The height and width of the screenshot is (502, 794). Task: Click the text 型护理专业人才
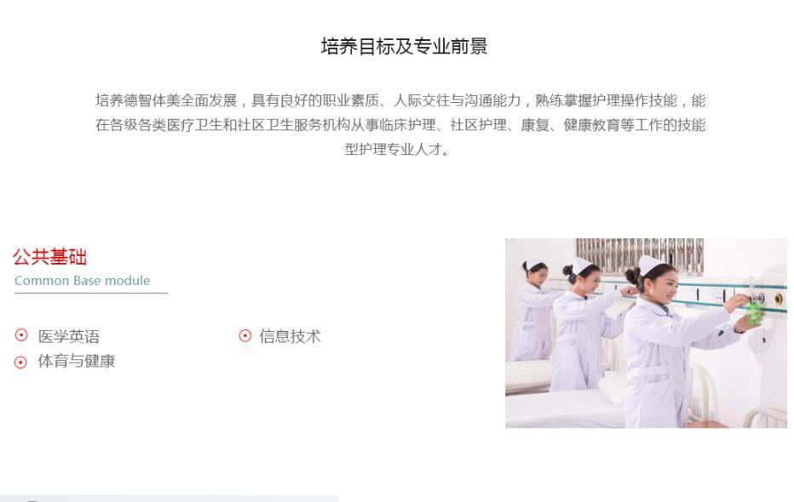(x=397, y=149)
